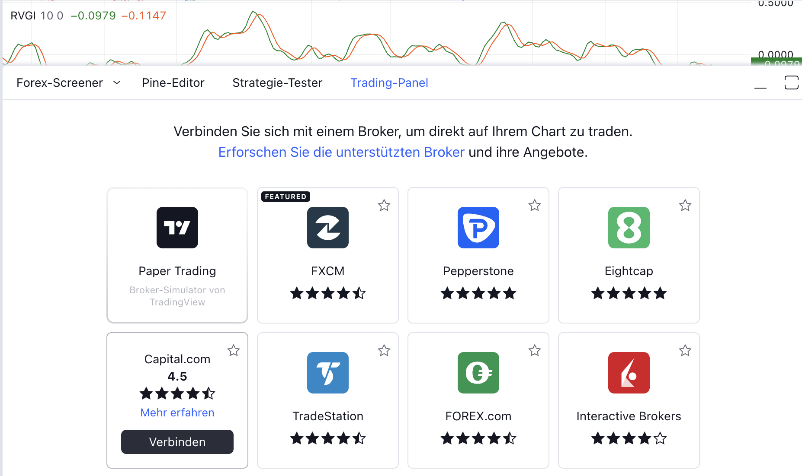802x476 pixels.
Task: Choose the Pepperstone broker icon
Action: click(x=478, y=228)
